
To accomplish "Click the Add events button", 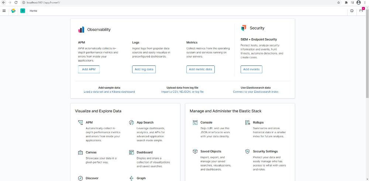I will coord(251,69).
